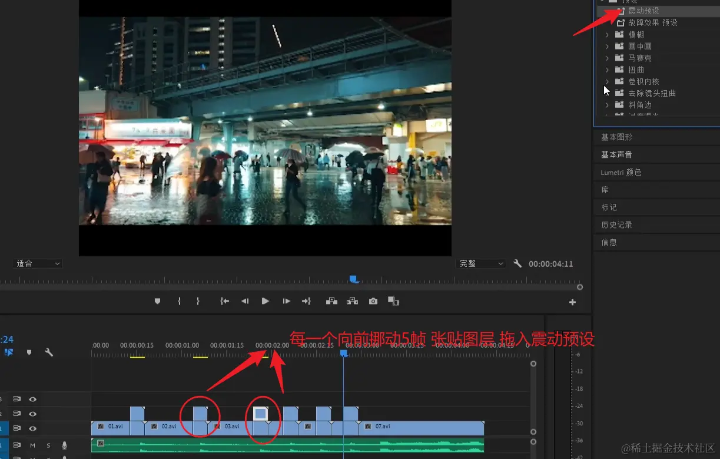This screenshot has height=459, width=720.
Task: Jump to the In point
Action: click(x=224, y=301)
